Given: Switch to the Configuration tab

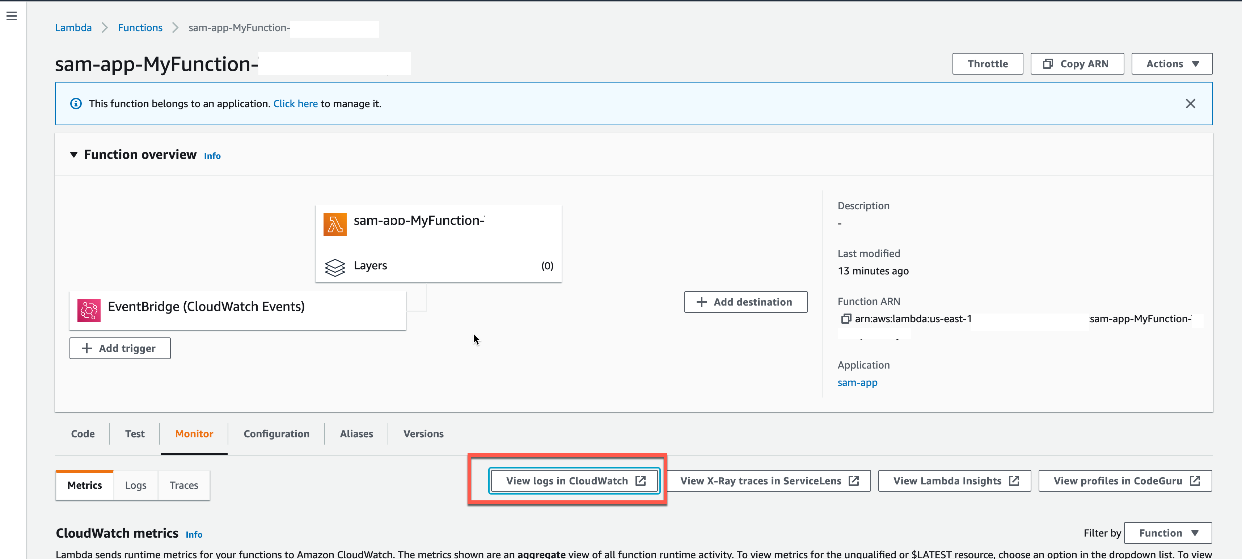Looking at the screenshot, I should (x=276, y=434).
